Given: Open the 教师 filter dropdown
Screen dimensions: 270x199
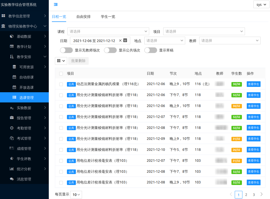Looking at the screenshot, I should tap(230, 41).
